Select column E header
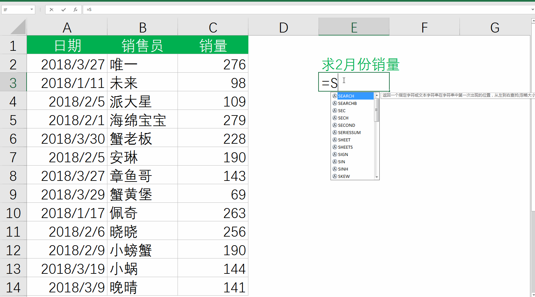Viewport: 535px width, 297px height. (x=354, y=27)
